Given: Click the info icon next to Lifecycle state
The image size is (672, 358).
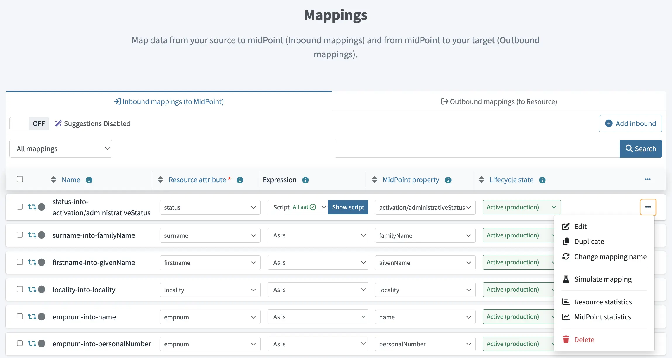Looking at the screenshot, I should [x=542, y=180].
